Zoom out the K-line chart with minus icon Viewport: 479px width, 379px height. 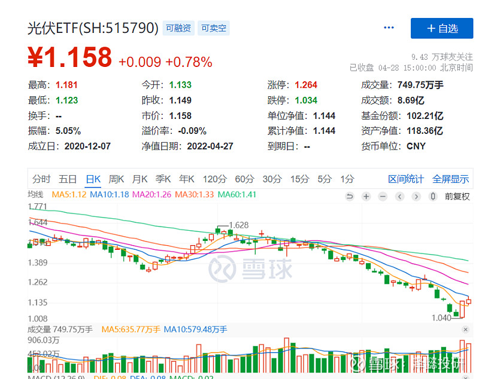coord(383,196)
